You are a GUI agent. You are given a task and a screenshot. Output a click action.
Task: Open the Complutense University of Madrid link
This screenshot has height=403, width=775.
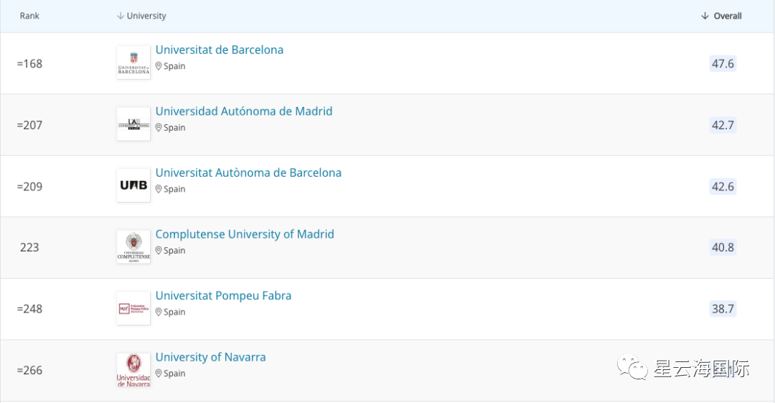click(245, 234)
